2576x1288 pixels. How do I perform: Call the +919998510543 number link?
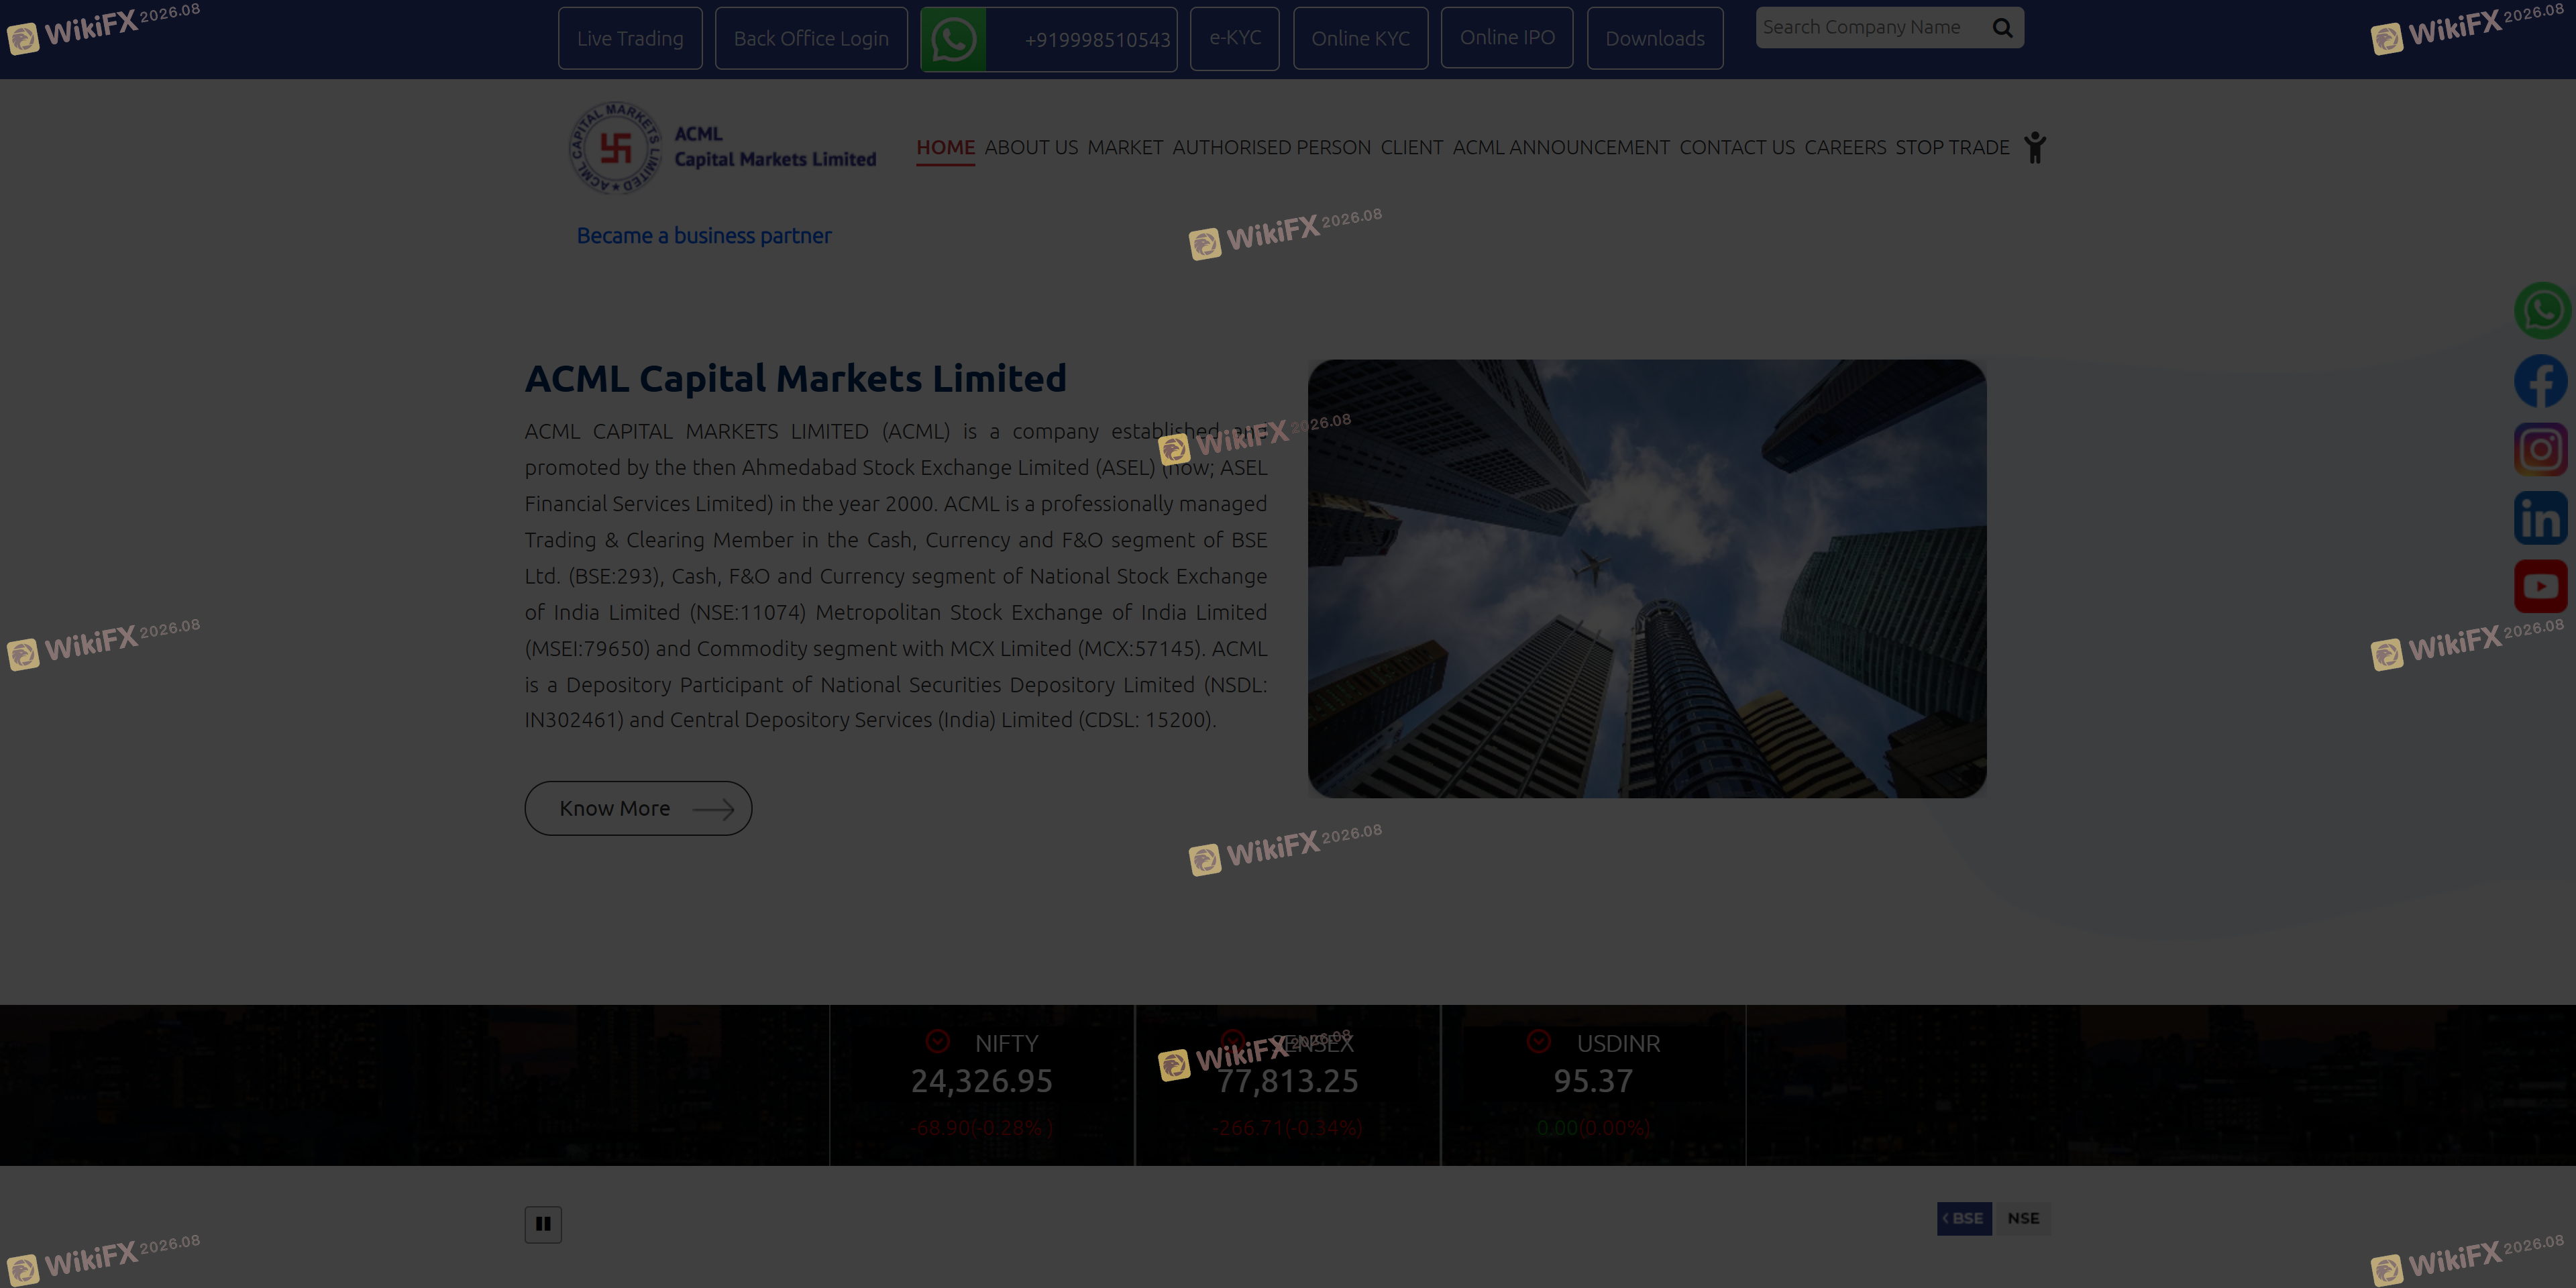click(1097, 40)
